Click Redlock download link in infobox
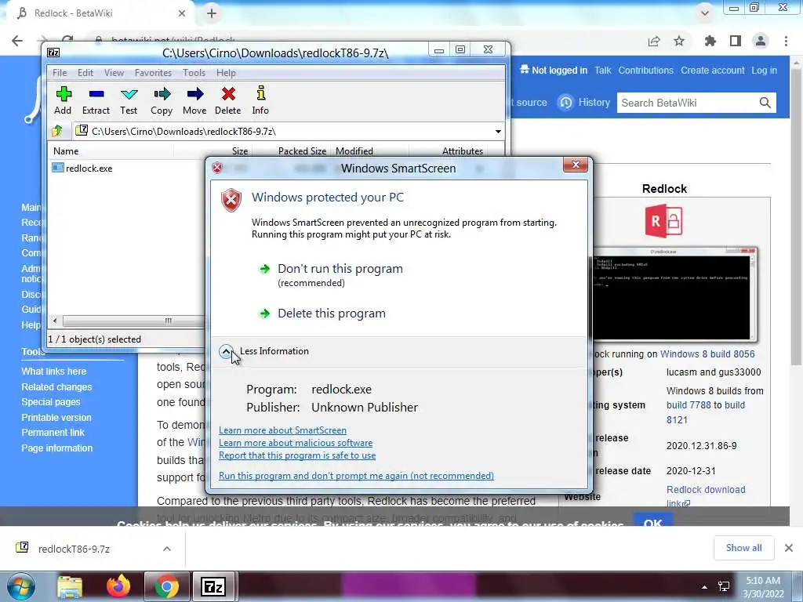This screenshot has height=602, width=803. pyautogui.click(x=706, y=496)
